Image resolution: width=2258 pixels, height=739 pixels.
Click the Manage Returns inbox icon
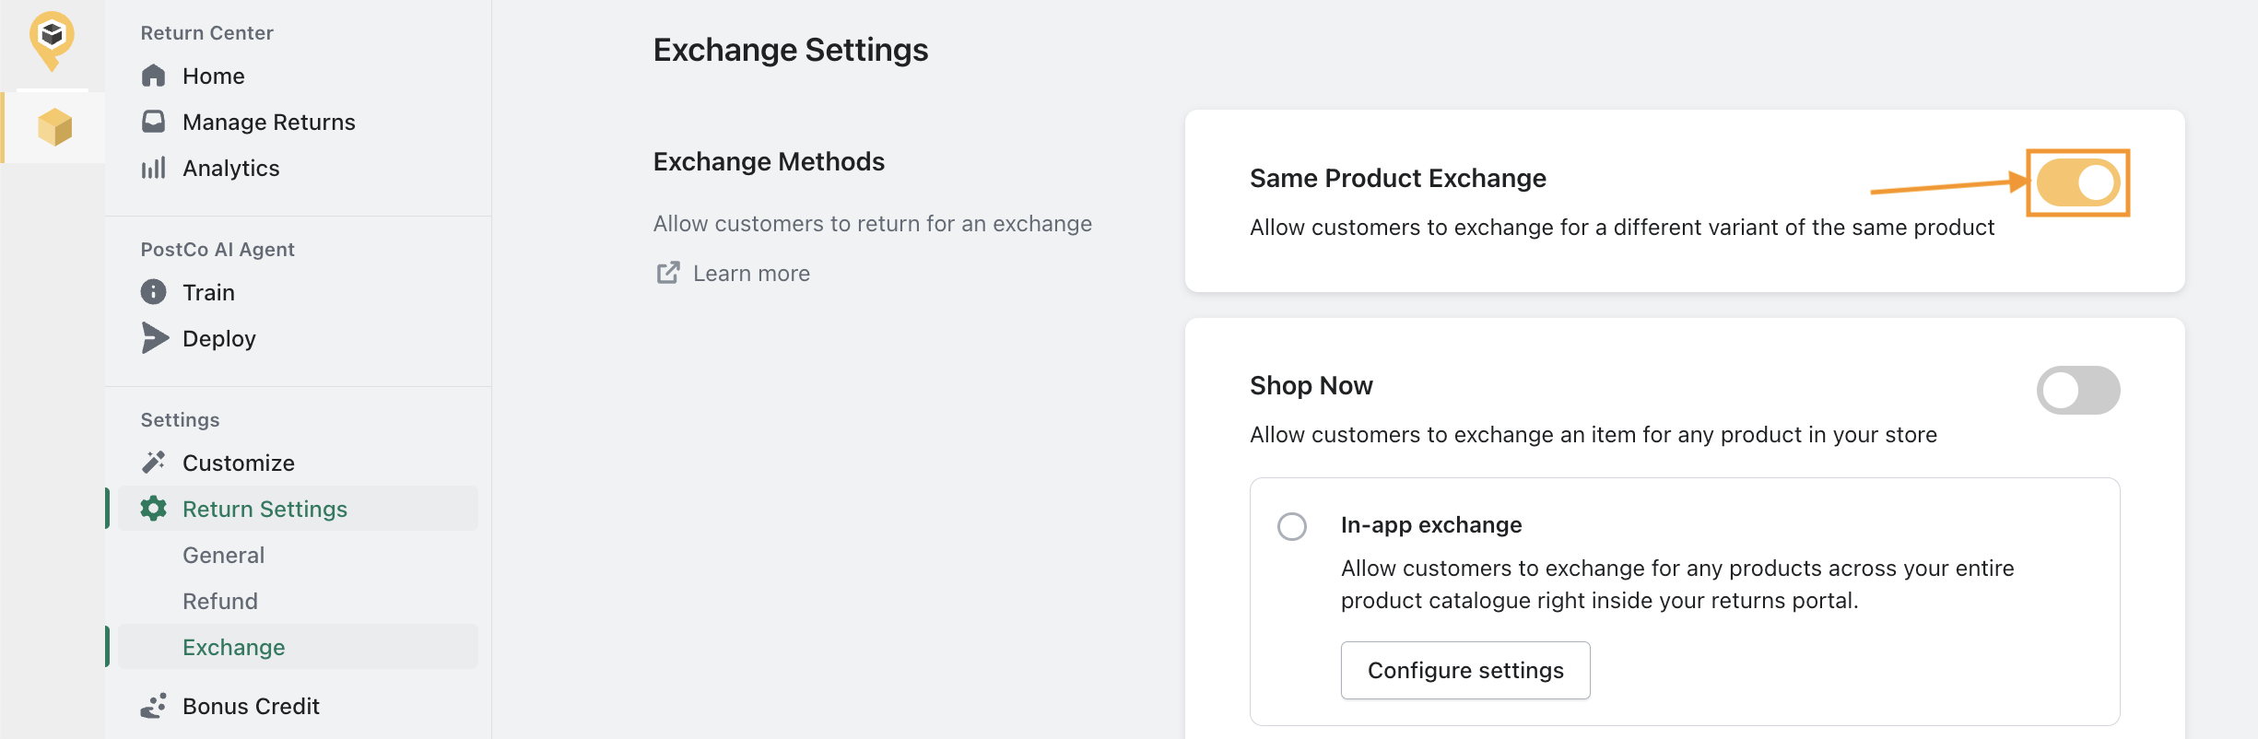click(154, 122)
